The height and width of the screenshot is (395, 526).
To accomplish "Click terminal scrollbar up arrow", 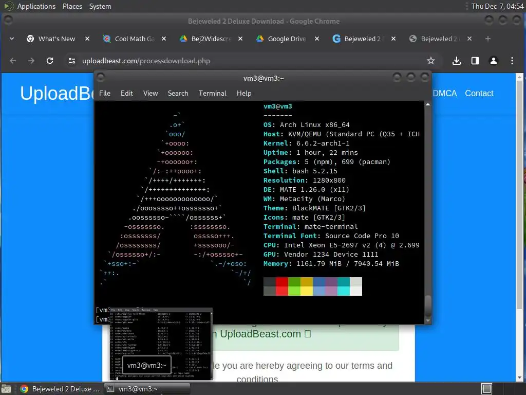I will click(428, 105).
